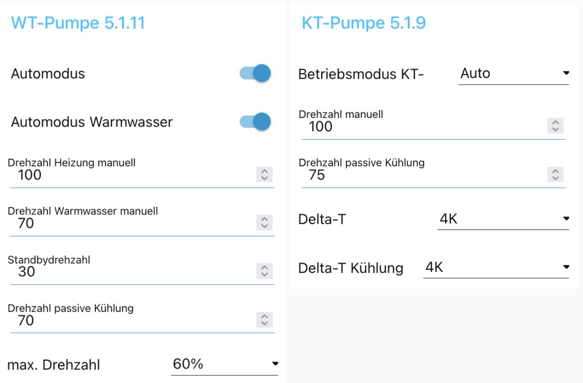Click the KT-Pumpe Drehzahl manuell field with 100
The height and width of the screenshot is (383, 583).
point(433,126)
